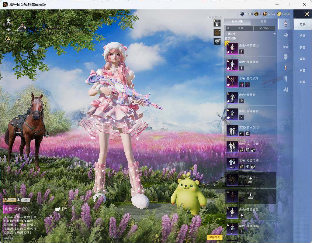
Task: Click the 搜索 search field
Action: click(x=239, y=28)
